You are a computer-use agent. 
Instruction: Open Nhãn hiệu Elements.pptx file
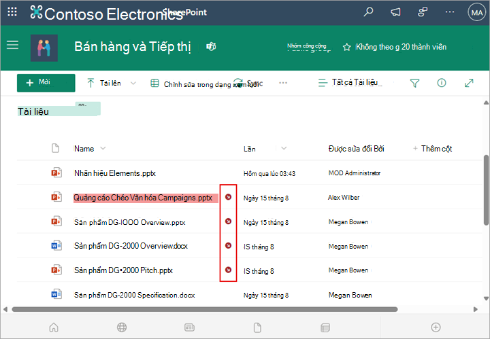(115, 173)
